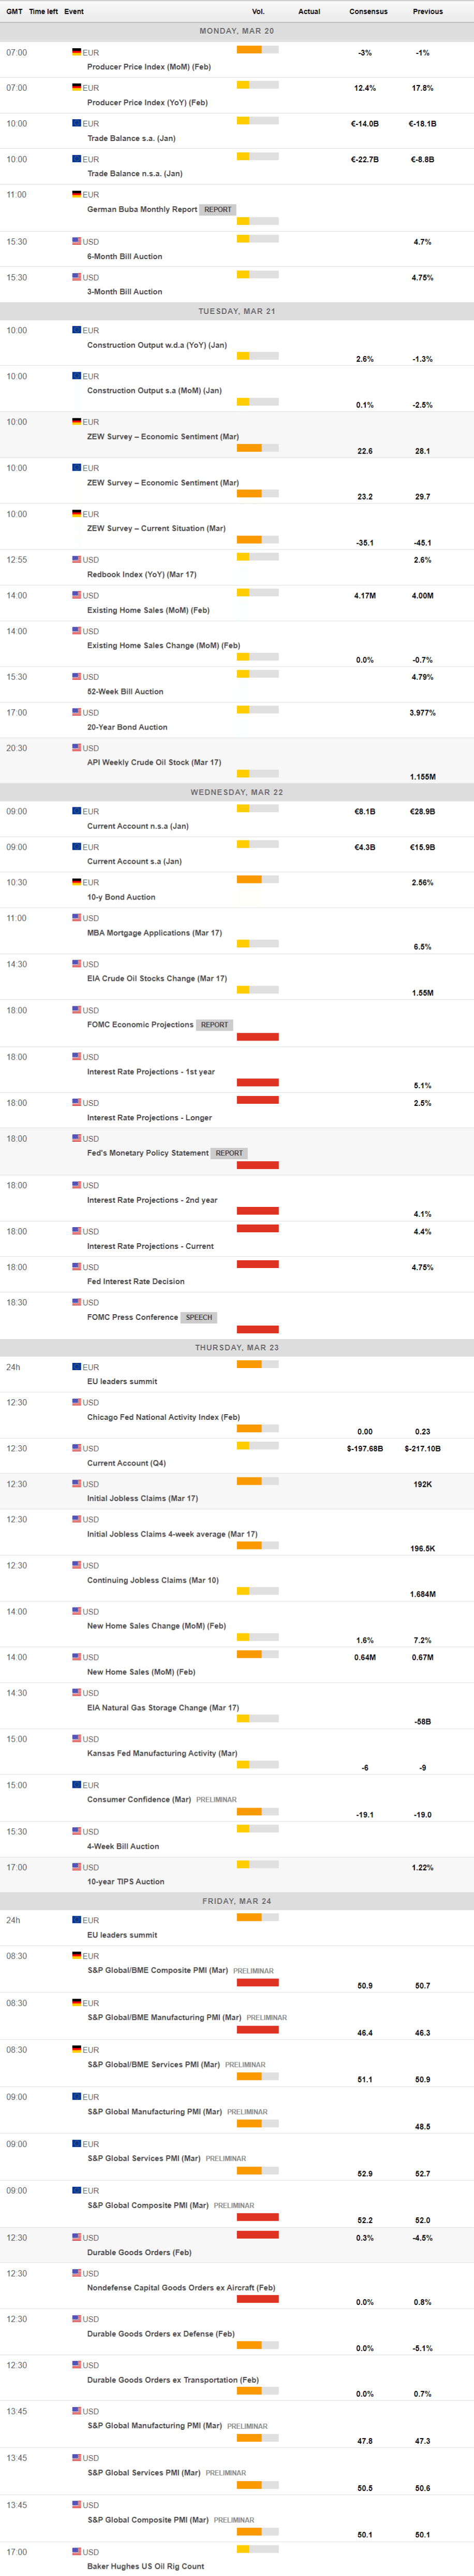The height and width of the screenshot is (2576, 474).
Task: Click the REPORT badge beside Fed's Monetary Policy Statement
Action: [229, 1153]
